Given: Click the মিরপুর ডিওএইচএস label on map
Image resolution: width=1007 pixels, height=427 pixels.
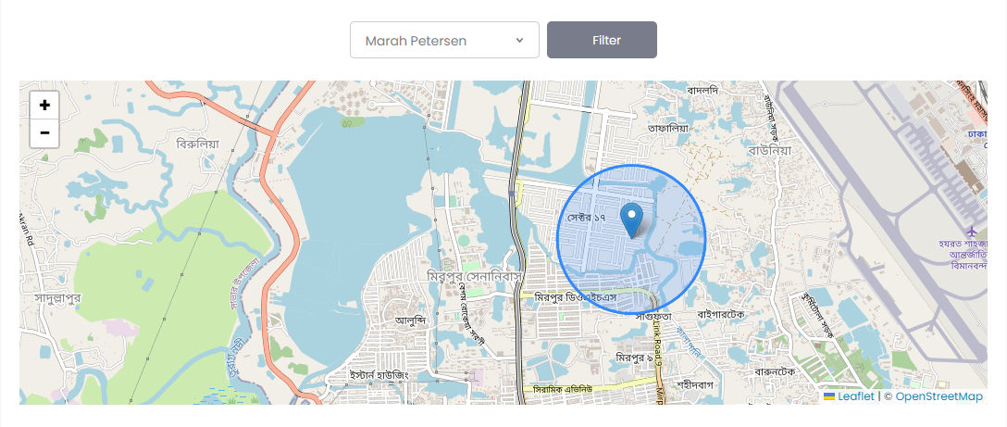Looking at the screenshot, I should coord(575,296).
